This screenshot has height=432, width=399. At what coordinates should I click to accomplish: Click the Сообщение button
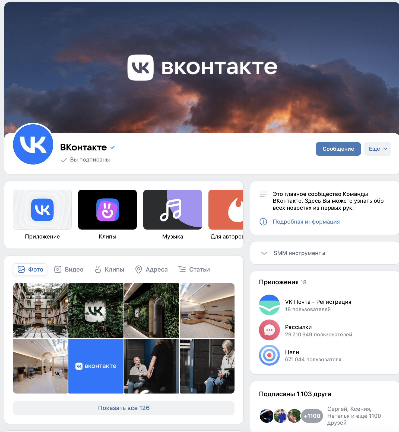[x=338, y=149]
